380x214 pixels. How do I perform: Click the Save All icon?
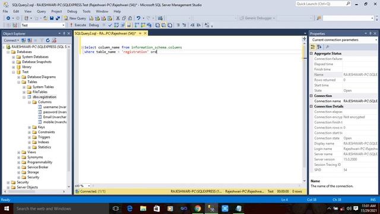[58, 18]
